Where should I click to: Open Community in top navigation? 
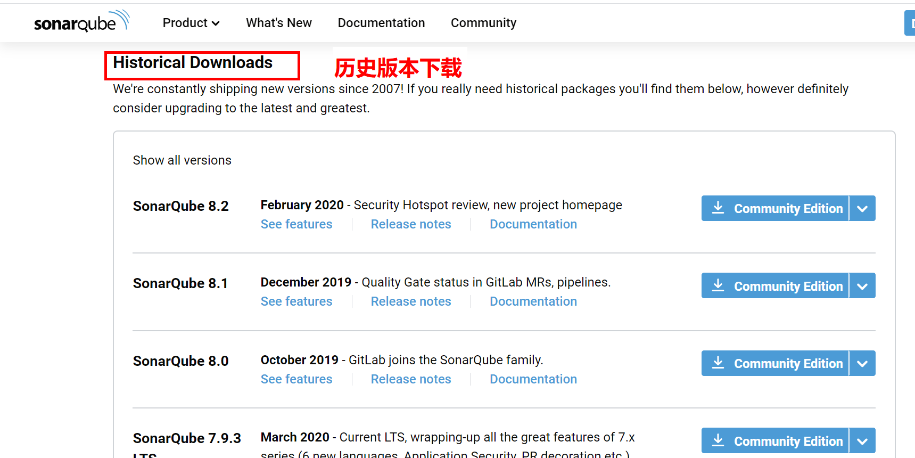(483, 23)
